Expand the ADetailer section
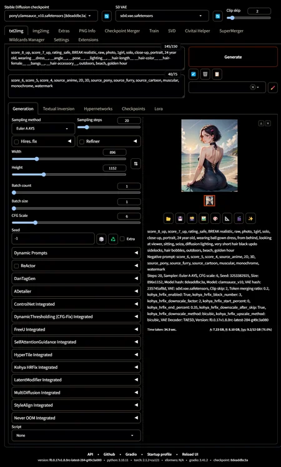The image size is (281, 467). point(76,291)
